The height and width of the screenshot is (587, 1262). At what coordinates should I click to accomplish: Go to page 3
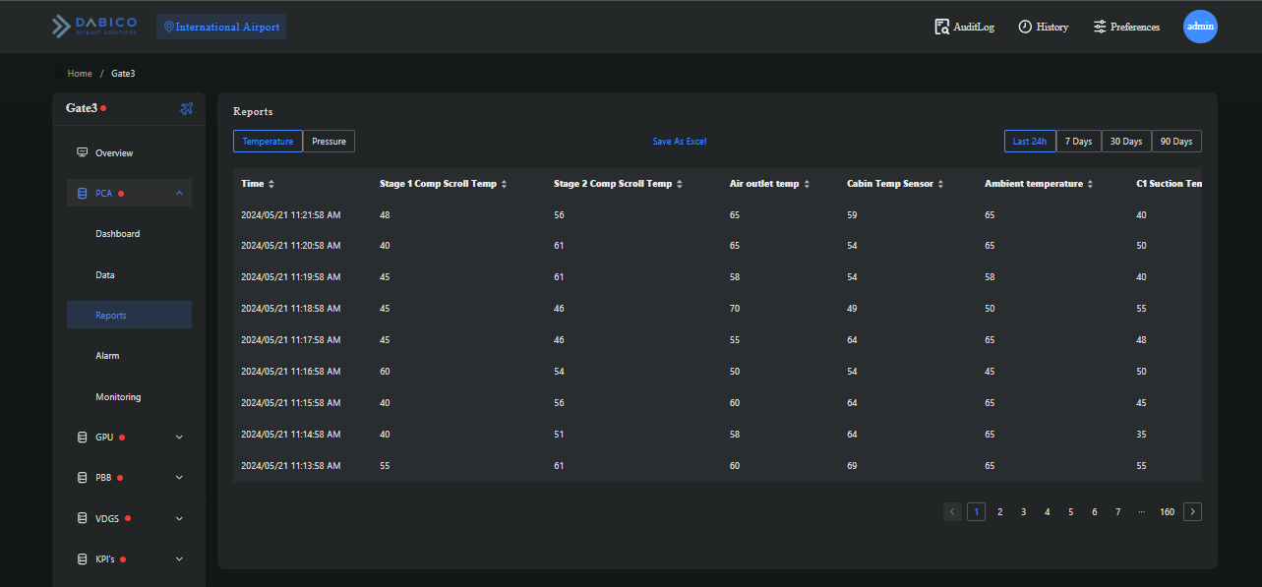point(1023,511)
